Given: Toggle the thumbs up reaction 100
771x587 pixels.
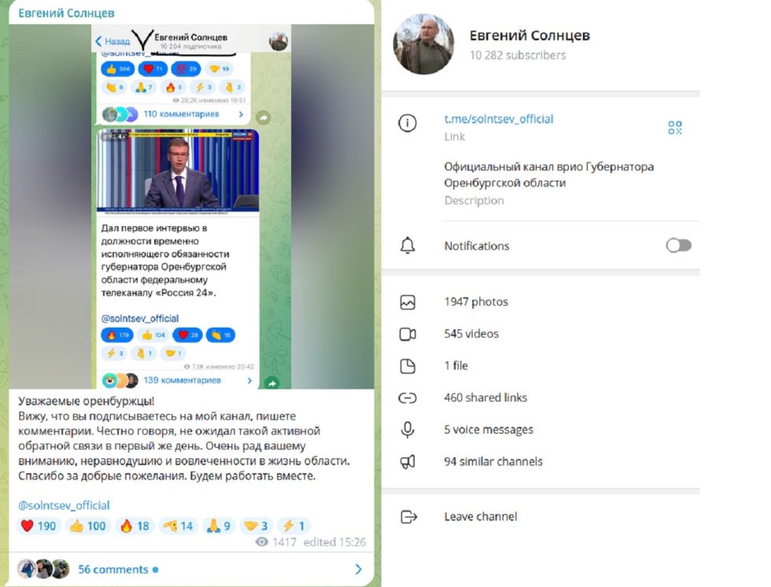Looking at the screenshot, I should tap(88, 526).
